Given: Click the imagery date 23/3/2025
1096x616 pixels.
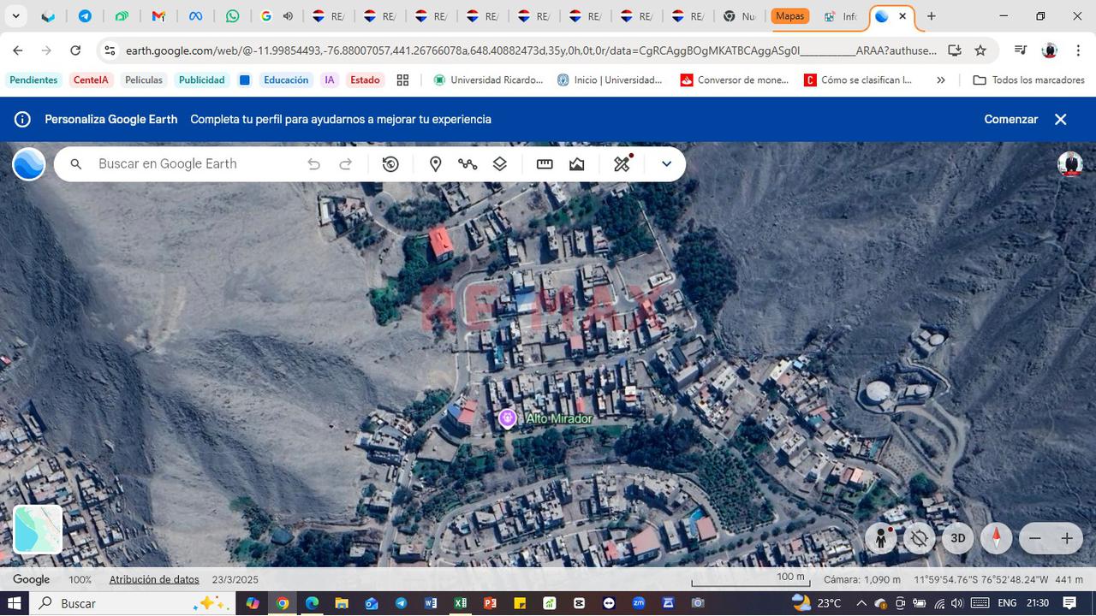Looking at the screenshot, I should point(235,579).
